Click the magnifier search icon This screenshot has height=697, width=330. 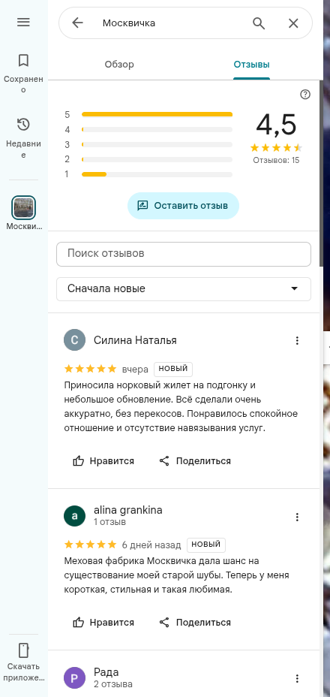tap(259, 23)
